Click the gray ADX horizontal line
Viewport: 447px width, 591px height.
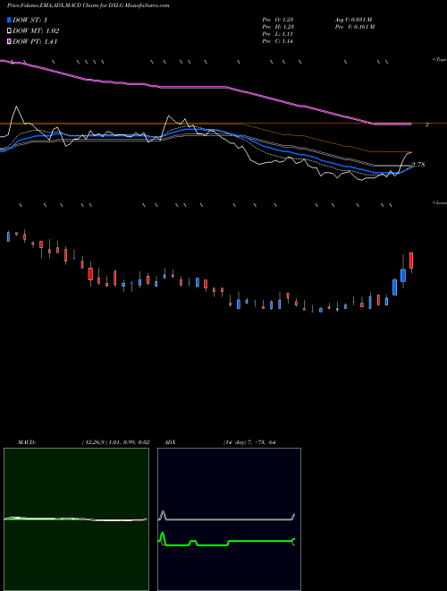pos(229,519)
